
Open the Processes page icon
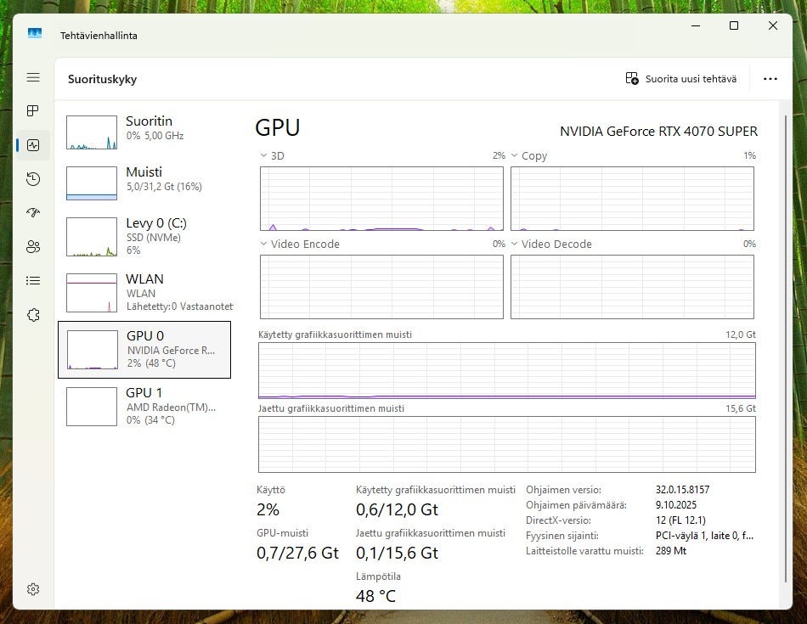tap(33, 110)
